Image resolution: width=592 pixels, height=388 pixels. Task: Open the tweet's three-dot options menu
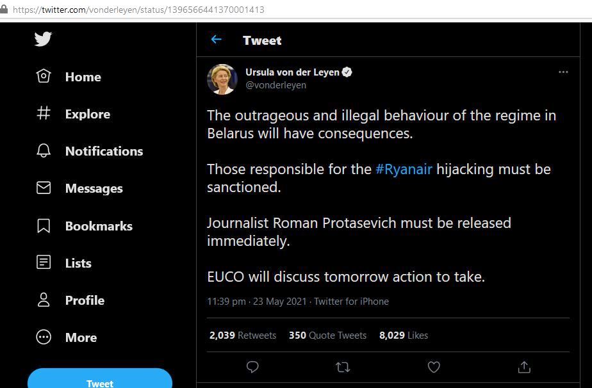pyautogui.click(x=563, y=72)
